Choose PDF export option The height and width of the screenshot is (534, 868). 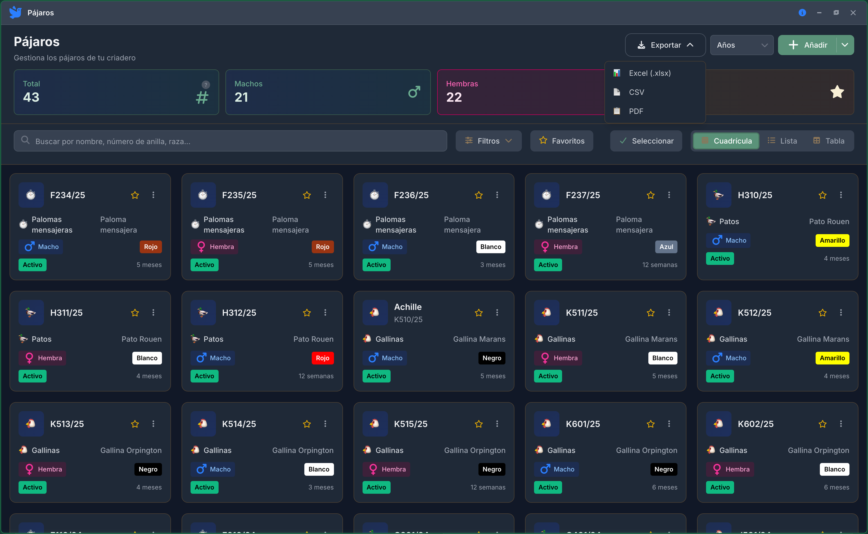[655, 111]
